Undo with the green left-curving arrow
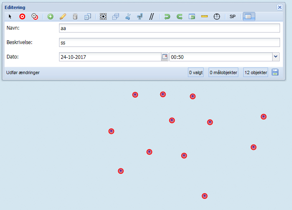The image size is (292, 210). click(x=167, y=16)
